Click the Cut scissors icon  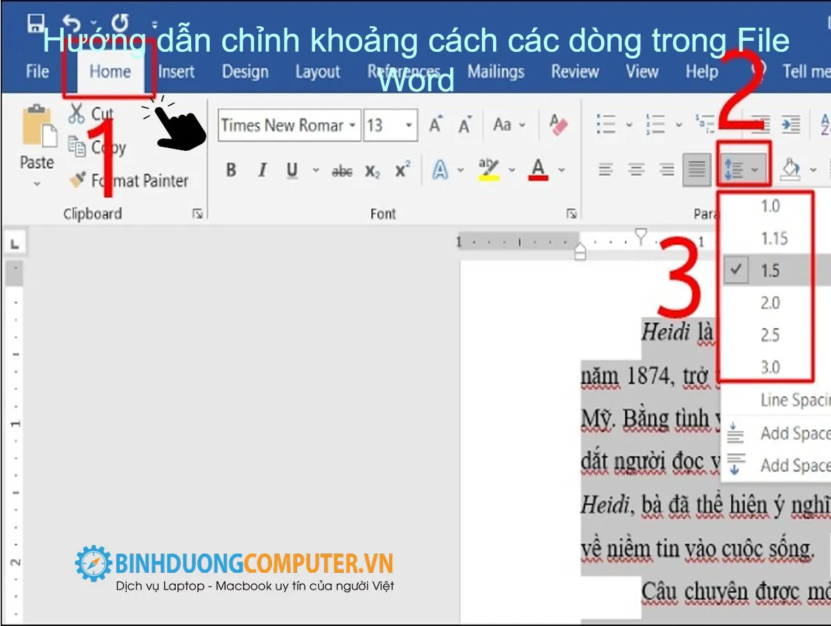click(x=77, y=114)
